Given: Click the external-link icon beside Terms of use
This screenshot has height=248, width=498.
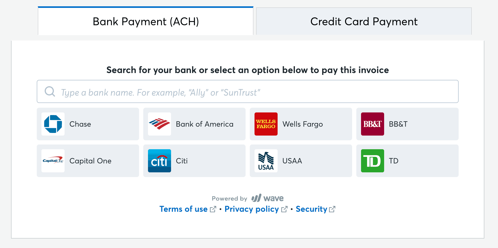Looking at the screenshot, I should pos(213,209).
